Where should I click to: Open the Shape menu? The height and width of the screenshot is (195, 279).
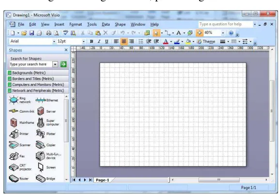click(120, 24)
